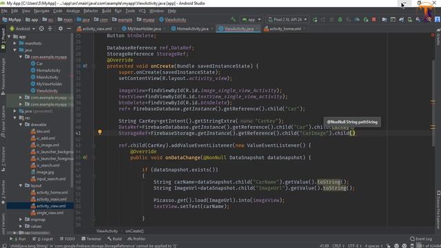Viewport: 441px width, 248px height.
Task: Switch to the activity_home.xml tab
Action: 285,29
